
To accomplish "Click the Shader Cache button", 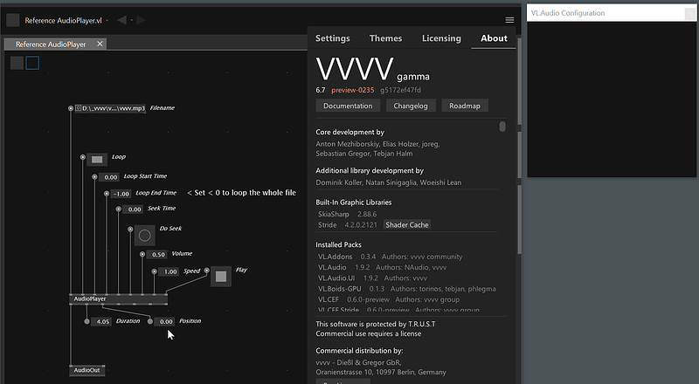I will (407, 225).
